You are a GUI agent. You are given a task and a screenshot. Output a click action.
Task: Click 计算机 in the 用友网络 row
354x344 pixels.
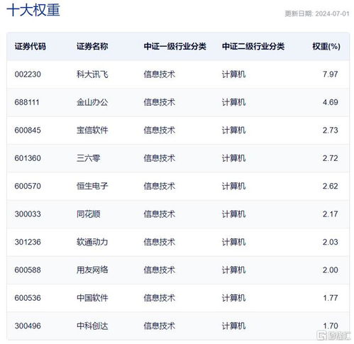point(233,270)
